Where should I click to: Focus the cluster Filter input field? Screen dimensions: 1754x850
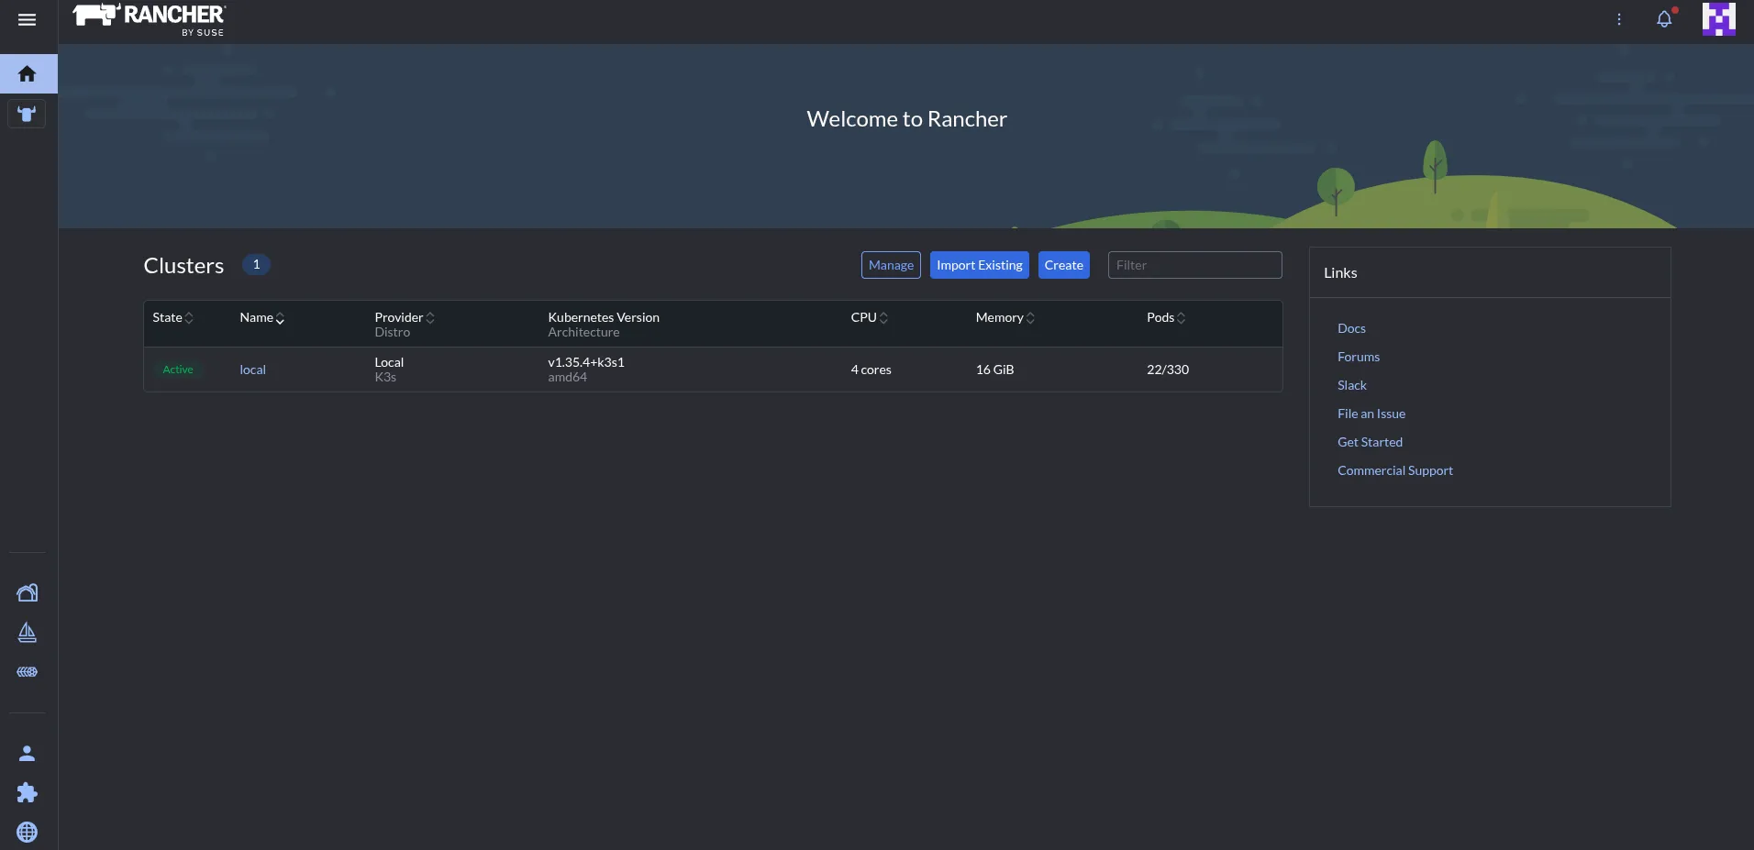click(x=1194, y=265)
